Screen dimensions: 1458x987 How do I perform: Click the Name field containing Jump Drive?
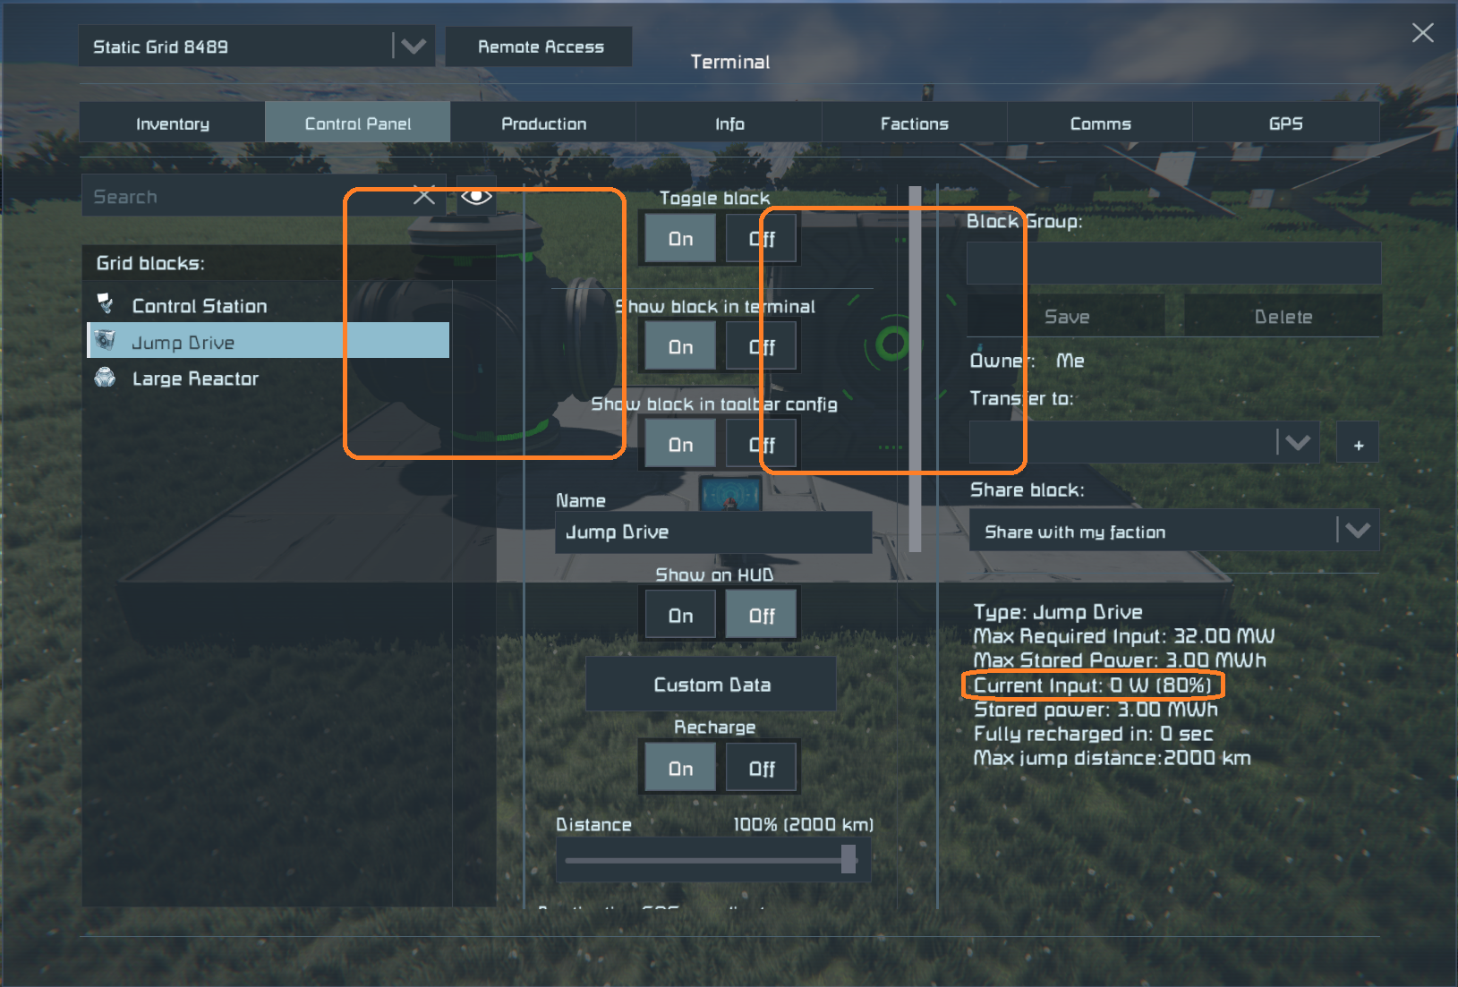click(x=712, y=532)
